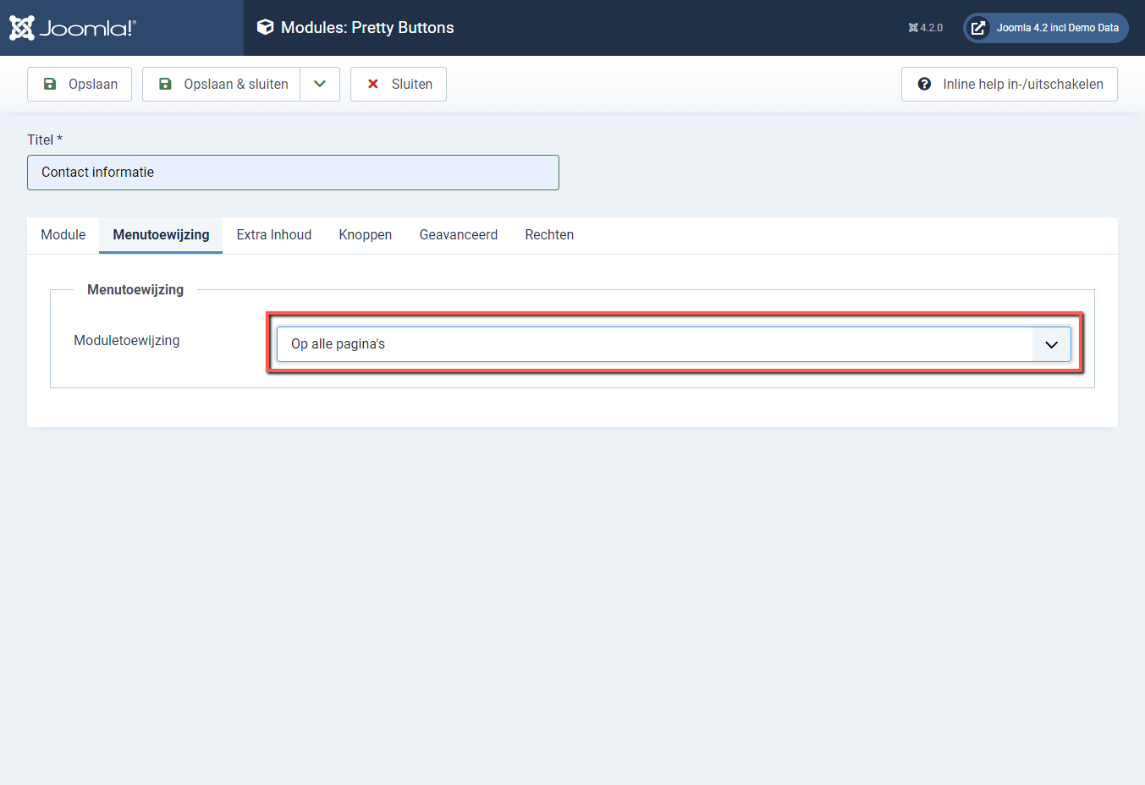The image size is (1145, 785).
Task: Click the chevron arrow on the page assignment selector
Action: click(1051, 343)
